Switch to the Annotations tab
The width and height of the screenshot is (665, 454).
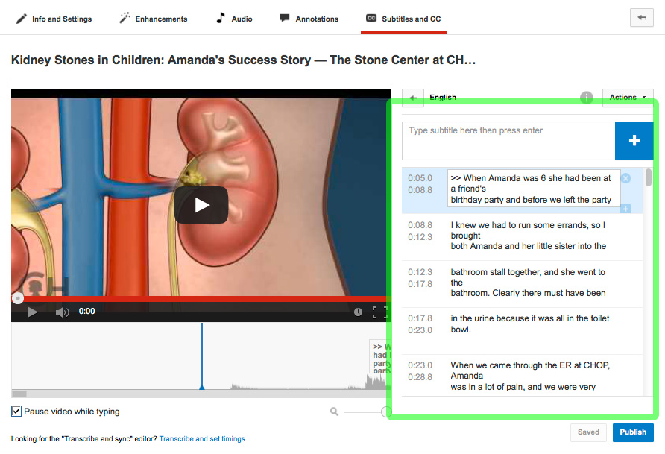click(x=309, y=19)
